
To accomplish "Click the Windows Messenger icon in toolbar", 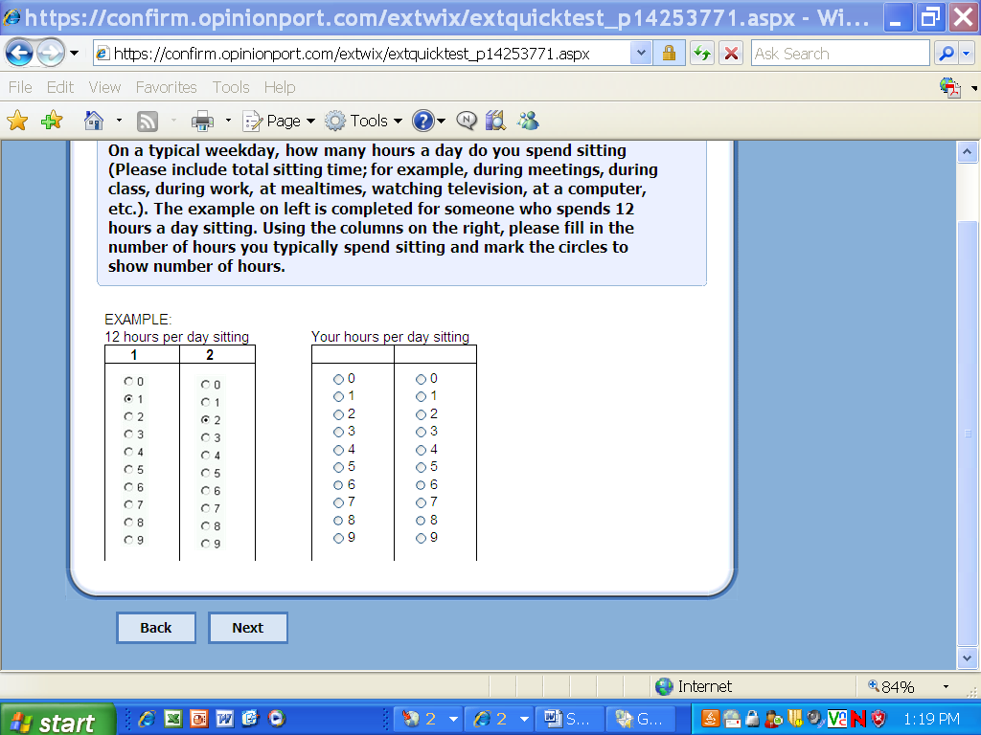I will tap(528, 121).
